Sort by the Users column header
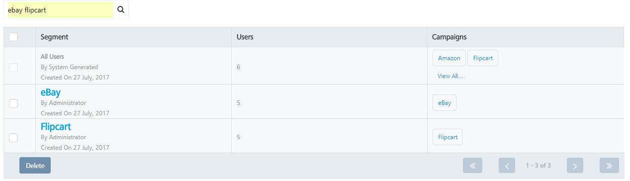Screen dimensions: 630x181 coord(245,37)
